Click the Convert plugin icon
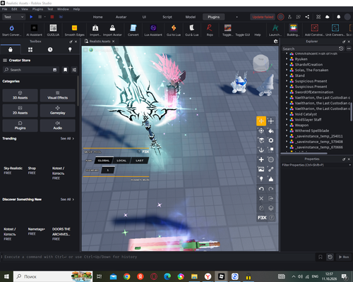353x282 pixels. [133, 30]
